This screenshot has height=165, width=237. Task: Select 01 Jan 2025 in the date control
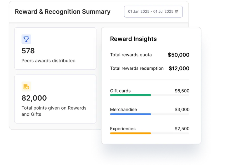pos(136,12)
